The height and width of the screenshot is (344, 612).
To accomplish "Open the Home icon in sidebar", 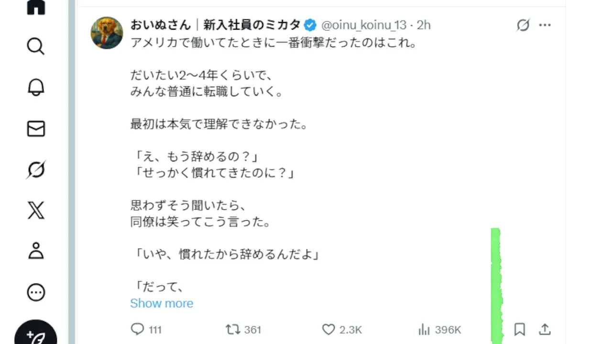I will 36,7.
